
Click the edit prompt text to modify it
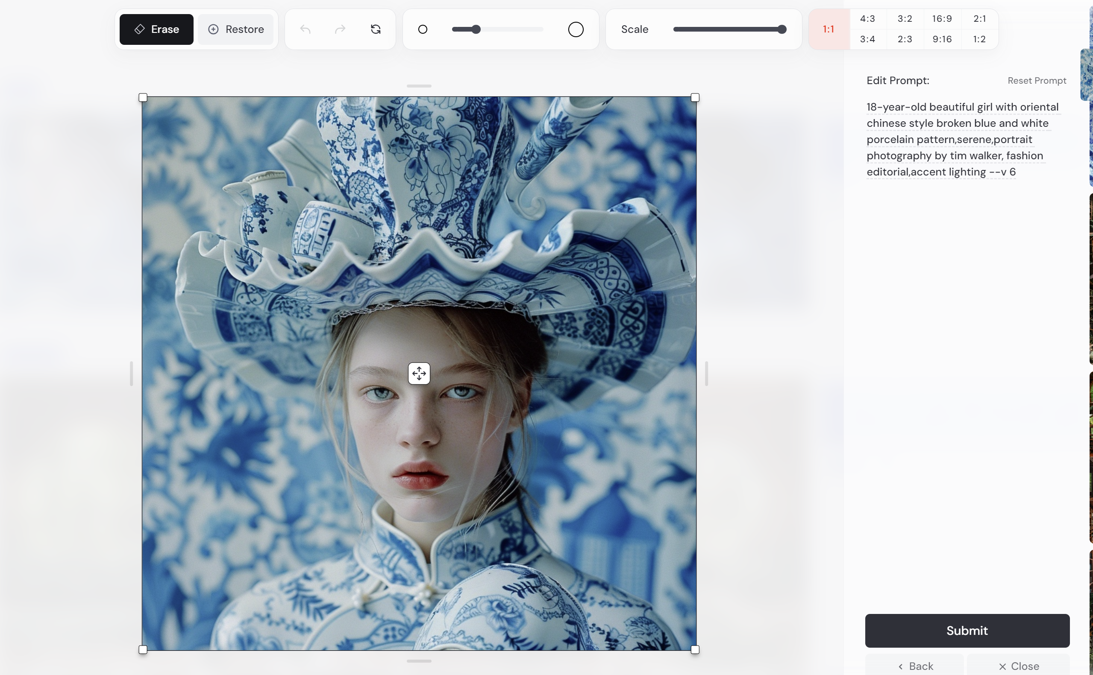[x=956, y=139]
